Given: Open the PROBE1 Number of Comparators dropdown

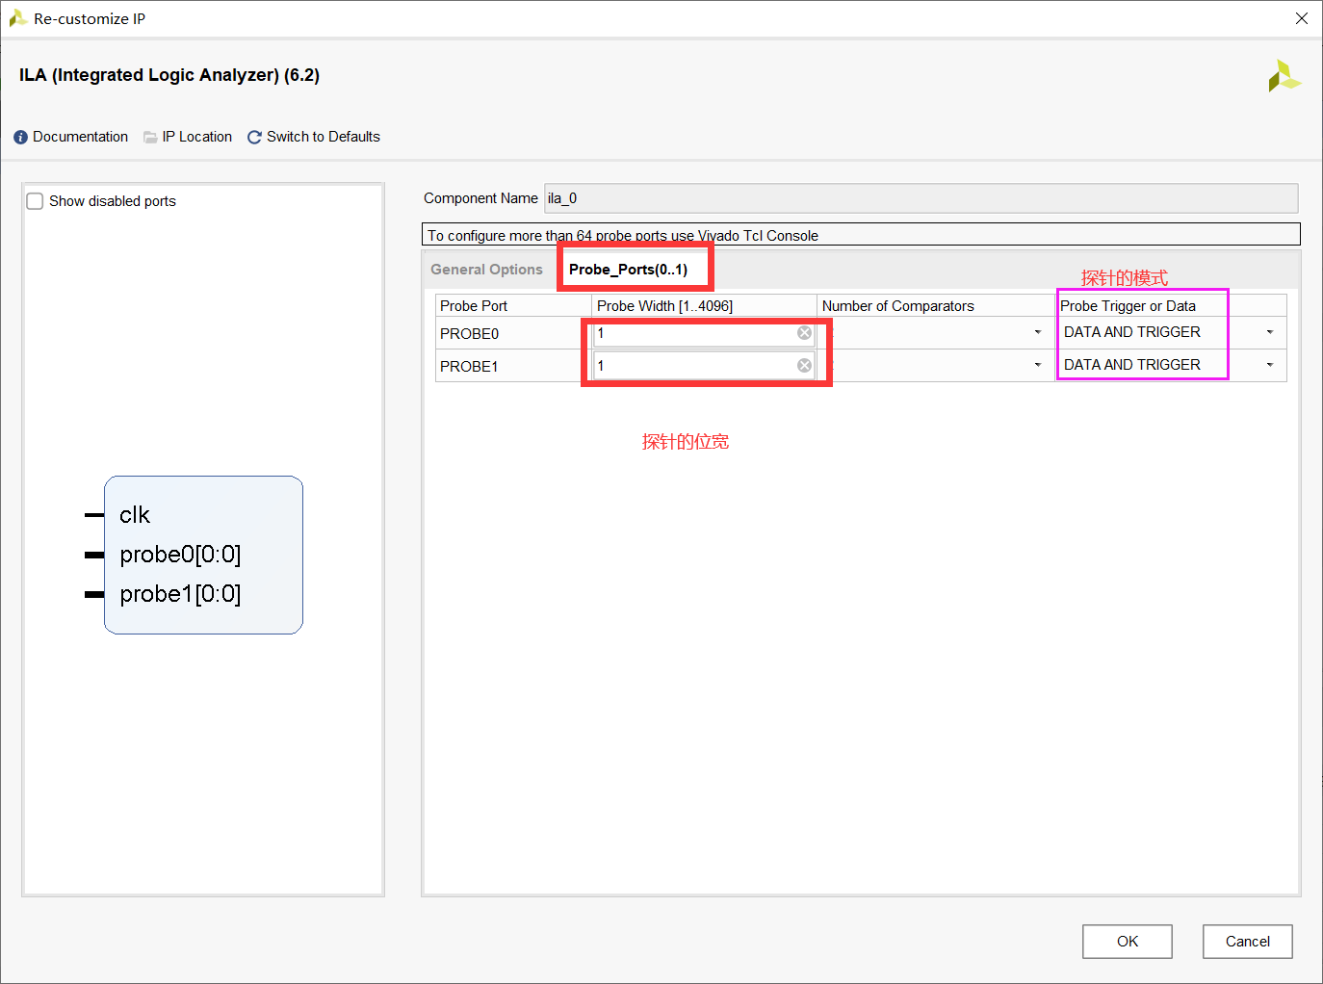Looking at the screenshot, I should pyautogui.click(x=1038, y=365).
